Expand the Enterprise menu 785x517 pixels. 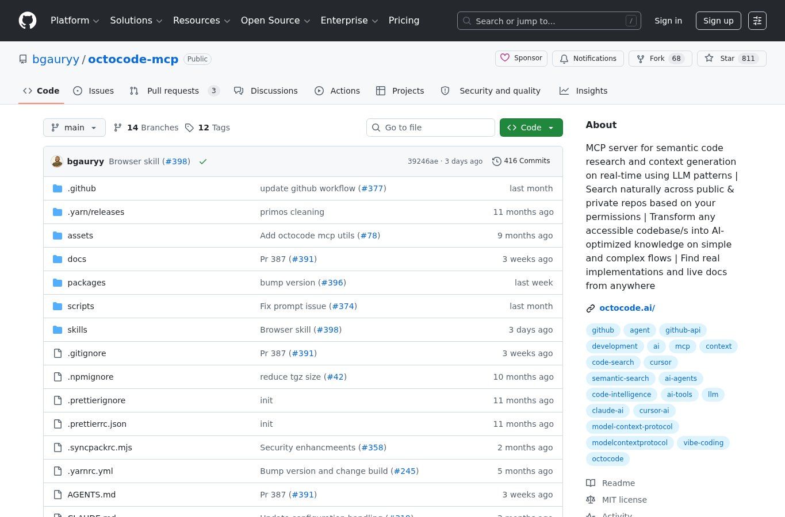point(349,21)
